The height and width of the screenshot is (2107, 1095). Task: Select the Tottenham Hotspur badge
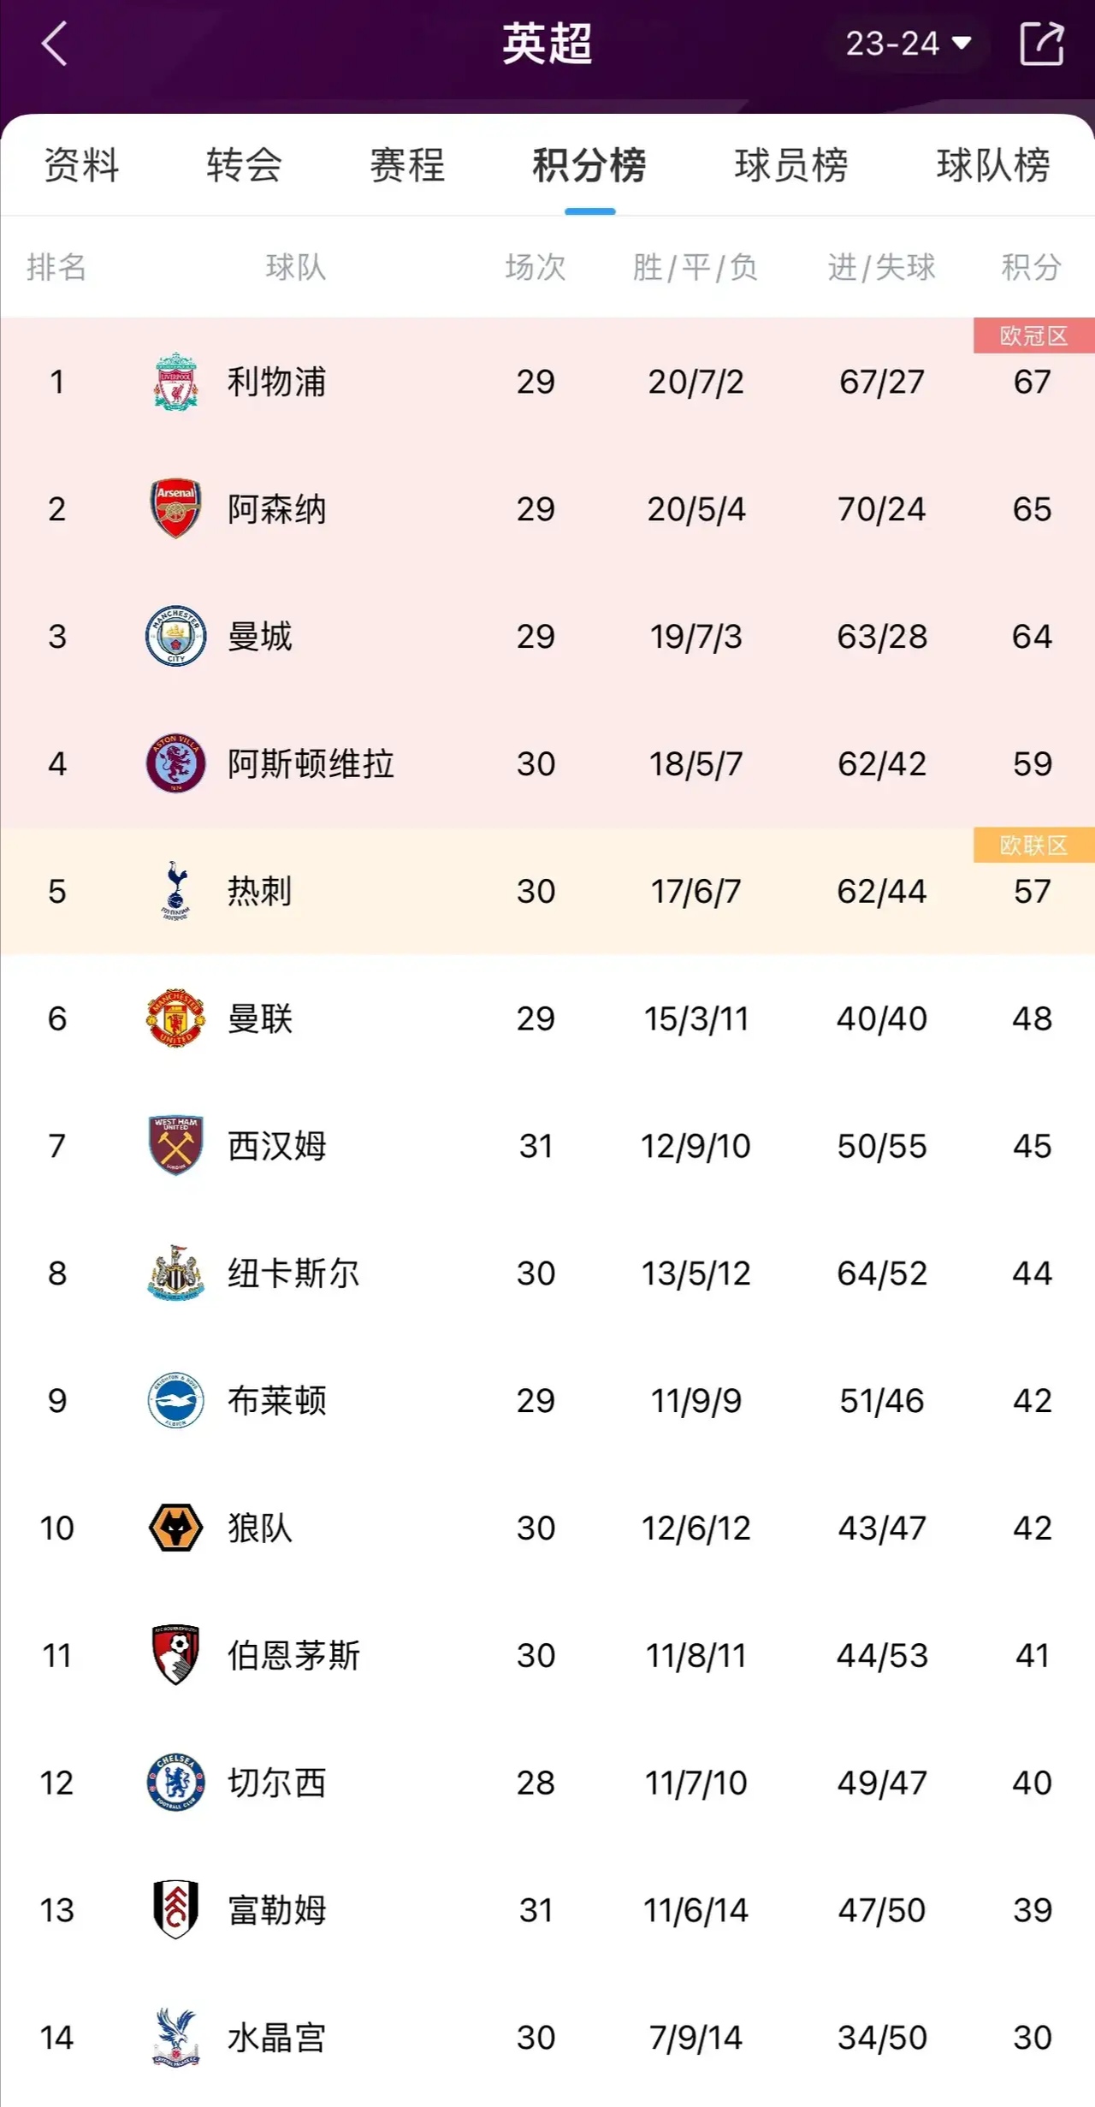[175, 891]
